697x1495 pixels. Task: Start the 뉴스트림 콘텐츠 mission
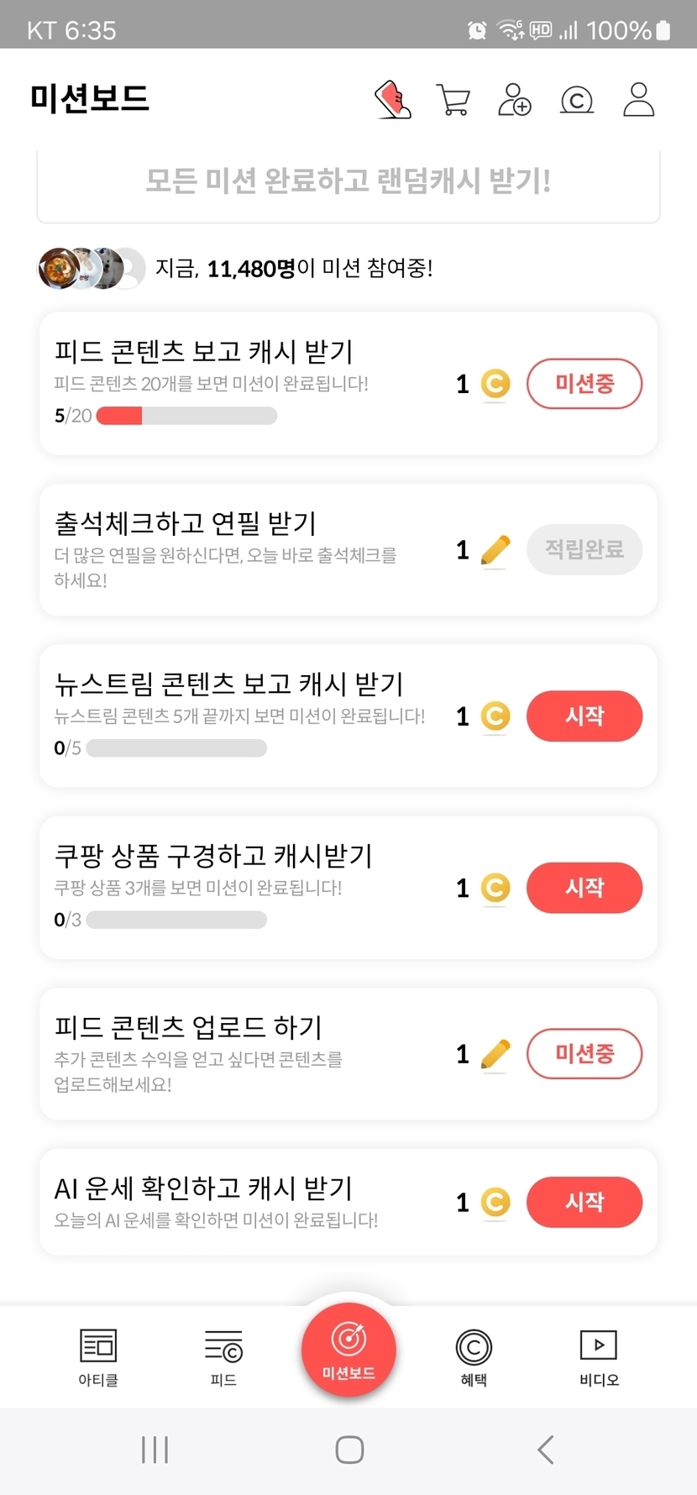(x=584, y=716)
